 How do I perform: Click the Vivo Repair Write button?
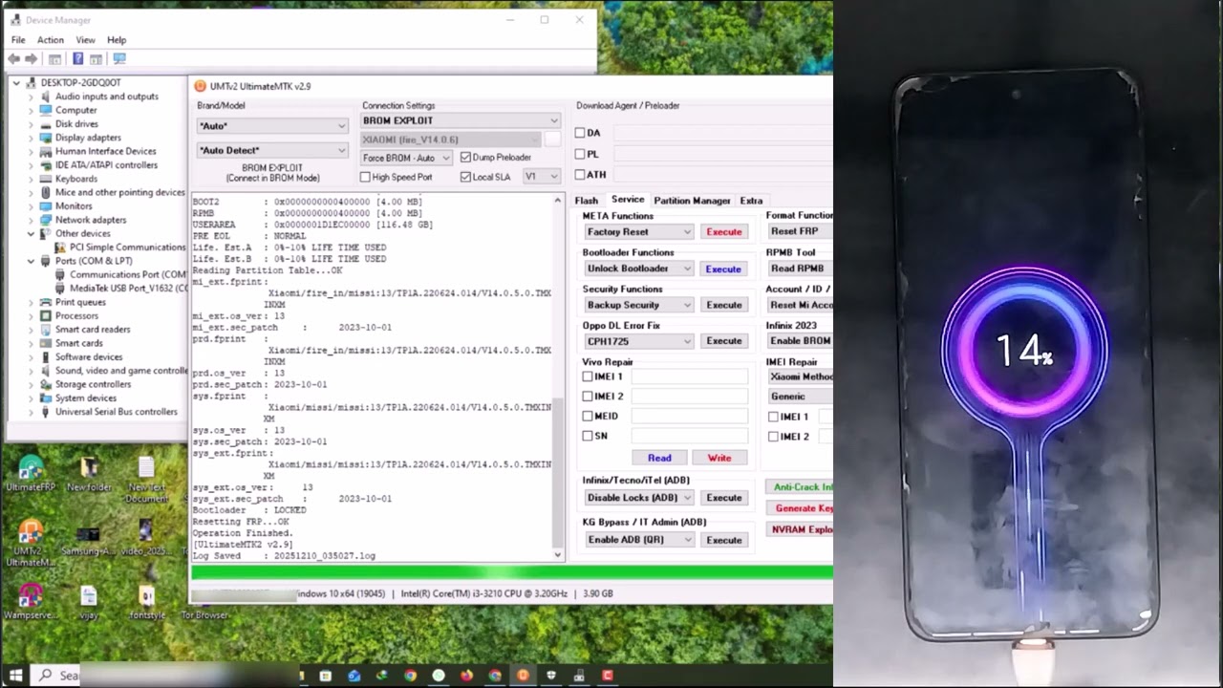(x=719, y=458)
